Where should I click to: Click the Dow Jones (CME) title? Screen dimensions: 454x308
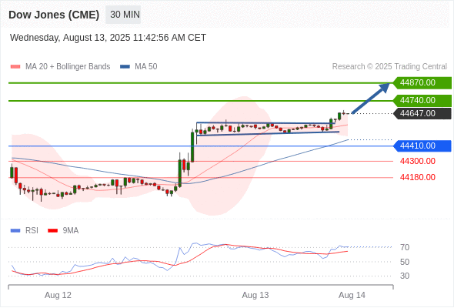pos(54,15)
